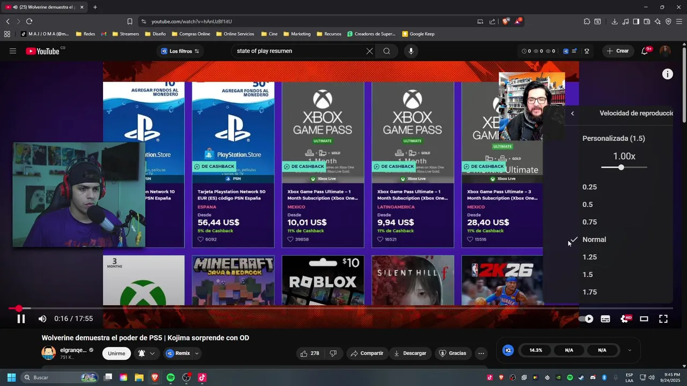687x386 pixels.
Task: Open the Google Keep bookmark
Action: 418,34
